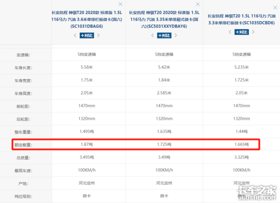Remove the SC5031XXYDBAY6 model column with X
The image size is (280, 203).
[198, 4]
